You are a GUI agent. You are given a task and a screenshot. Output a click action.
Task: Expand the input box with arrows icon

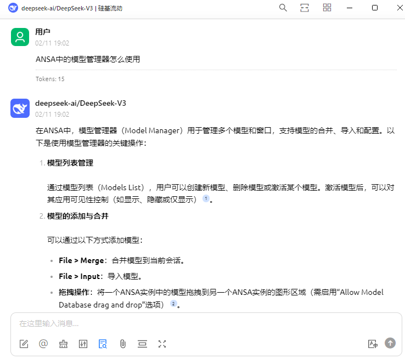pyautogui.click(x=162, y=344)
